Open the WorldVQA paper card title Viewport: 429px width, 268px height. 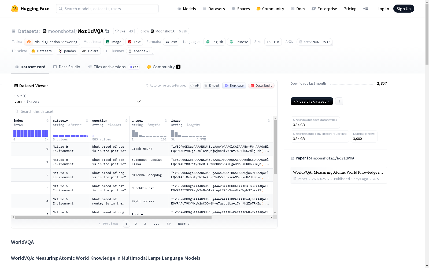pos(338,172)
